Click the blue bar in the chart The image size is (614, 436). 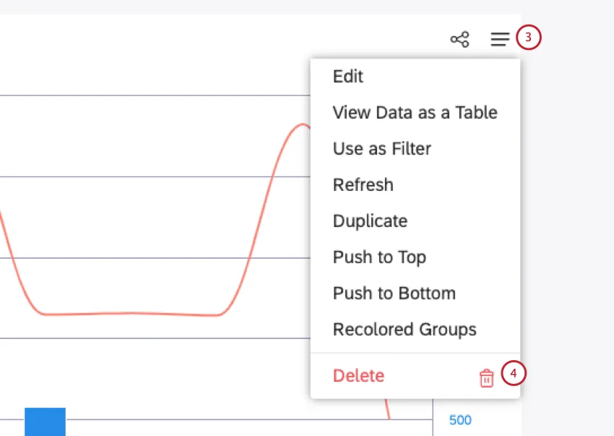[x=45, y=422]
